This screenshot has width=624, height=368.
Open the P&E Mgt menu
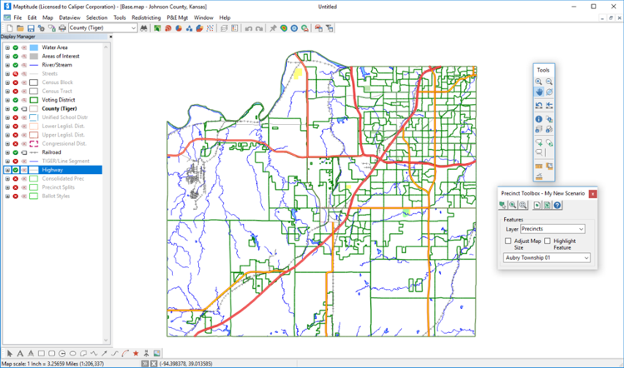(x=177, y=17)
